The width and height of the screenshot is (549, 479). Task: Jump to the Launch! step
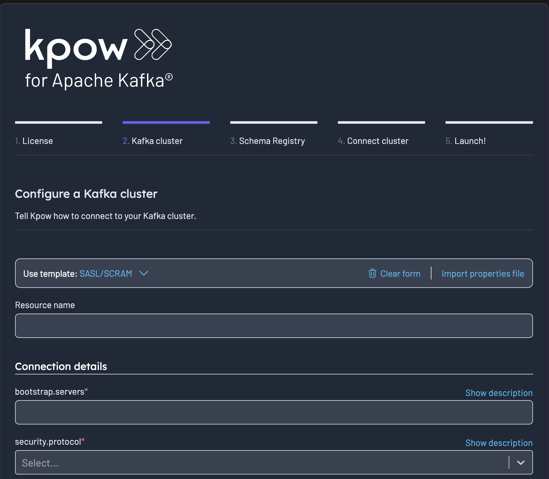point(465,141)
